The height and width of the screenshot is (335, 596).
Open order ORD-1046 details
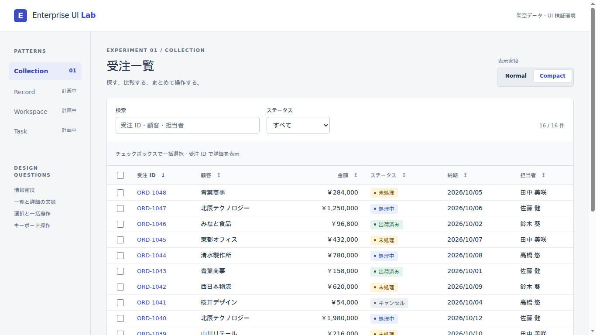[x=151, y=224]
